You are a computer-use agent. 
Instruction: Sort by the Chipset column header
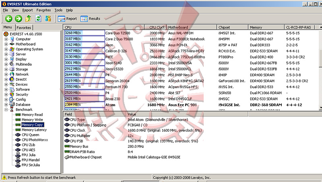pyautogui.click(x=233, y=27)
